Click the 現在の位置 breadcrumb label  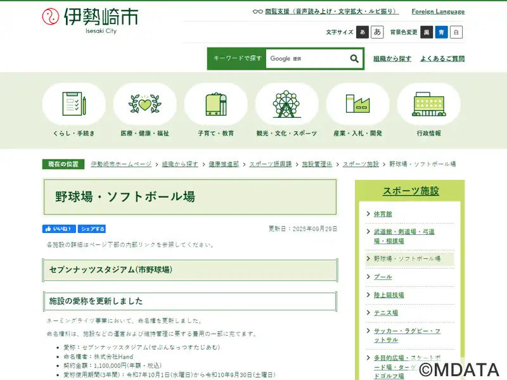63,164
